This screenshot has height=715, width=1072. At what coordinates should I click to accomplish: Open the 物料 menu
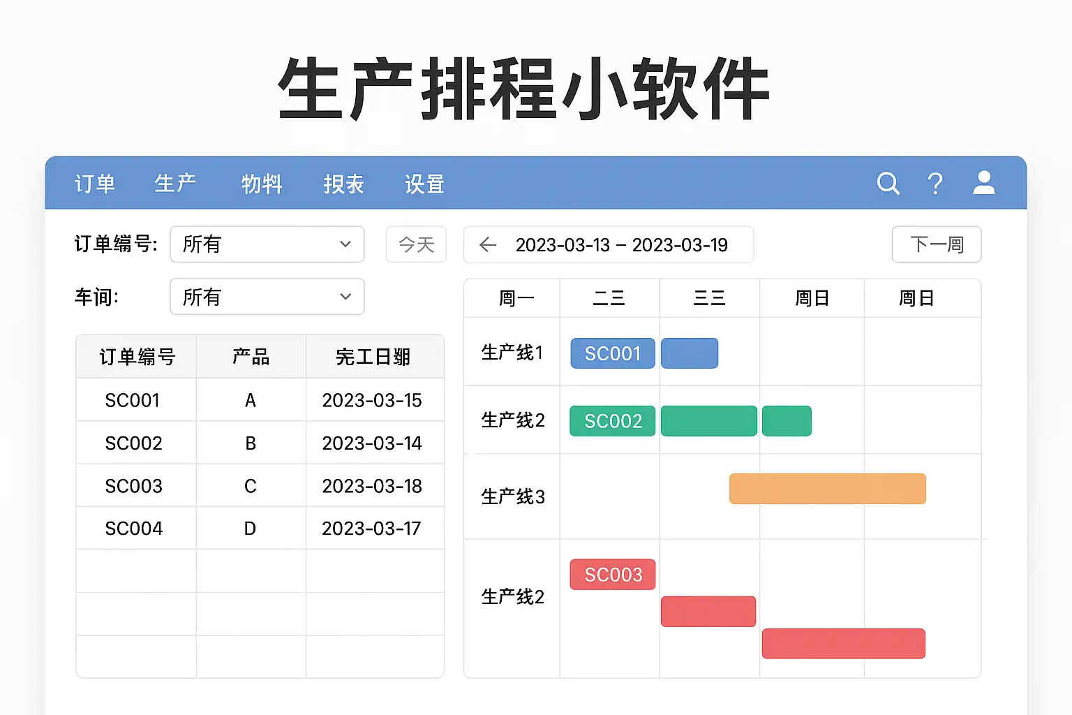[262, 184]
